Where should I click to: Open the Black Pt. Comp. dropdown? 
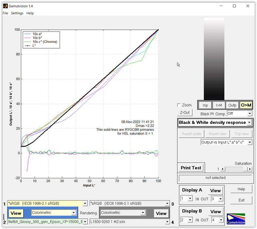tap(249, 114)
